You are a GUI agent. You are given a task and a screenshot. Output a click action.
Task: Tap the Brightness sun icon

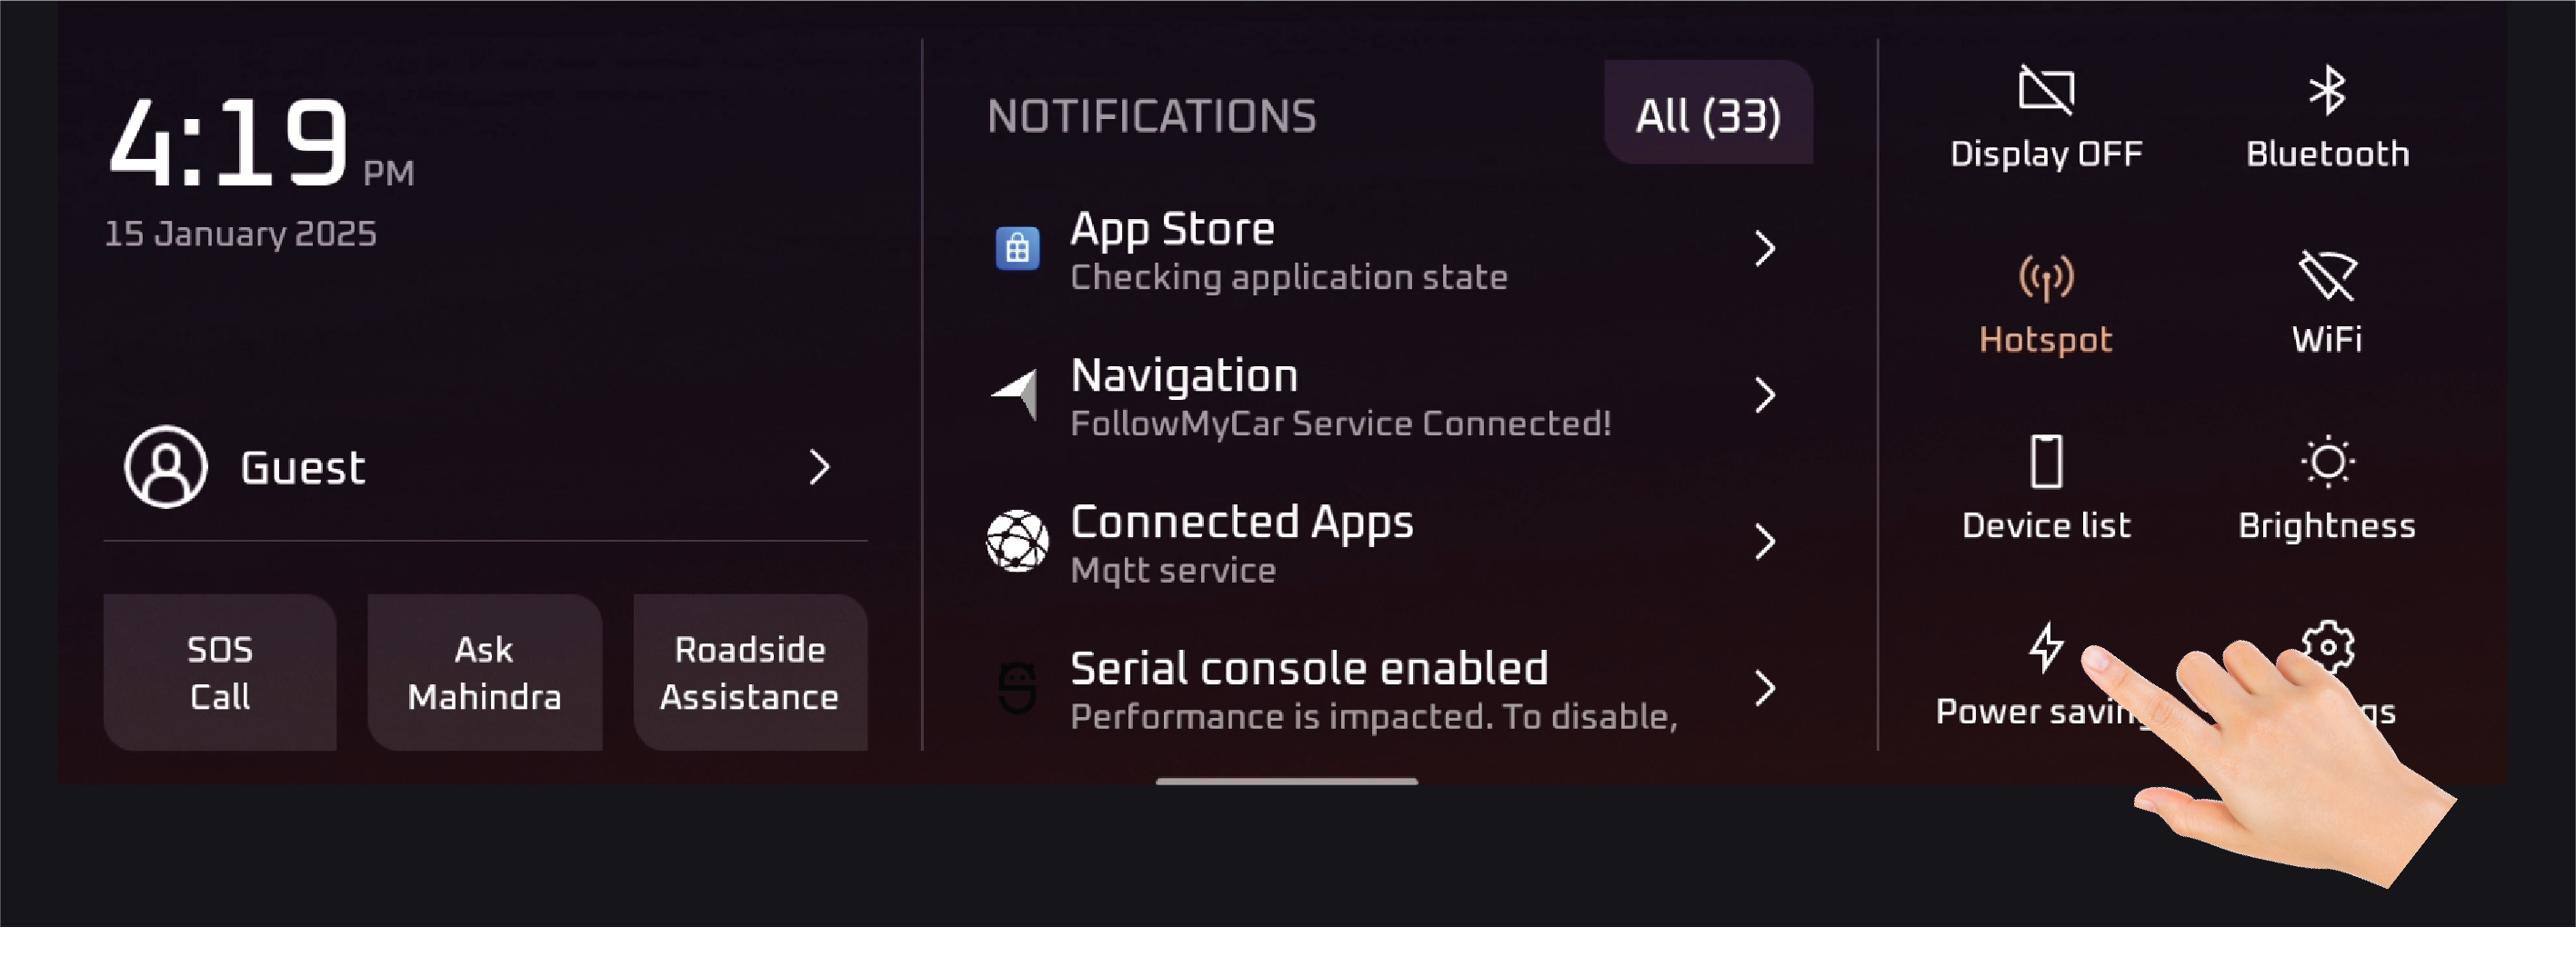pos(2327,462)
